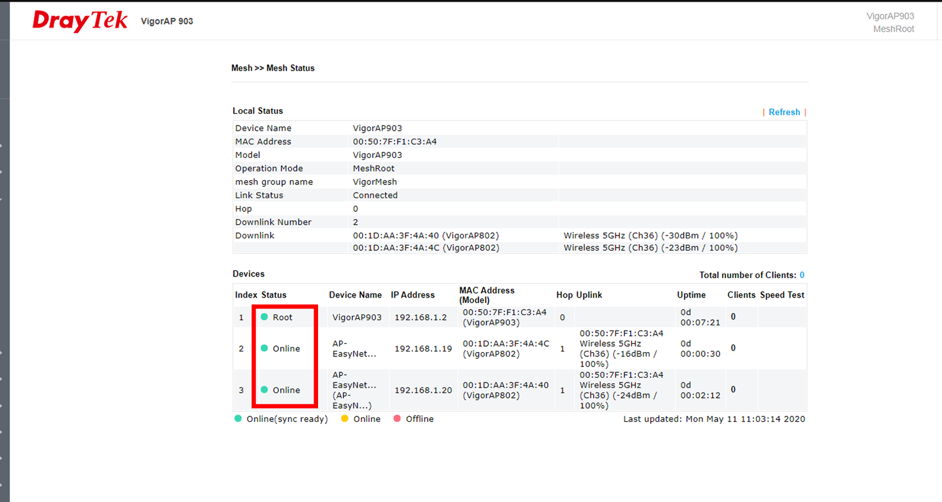Click Last updated timestamp text
942x502 pixels.
pos(714,419)
